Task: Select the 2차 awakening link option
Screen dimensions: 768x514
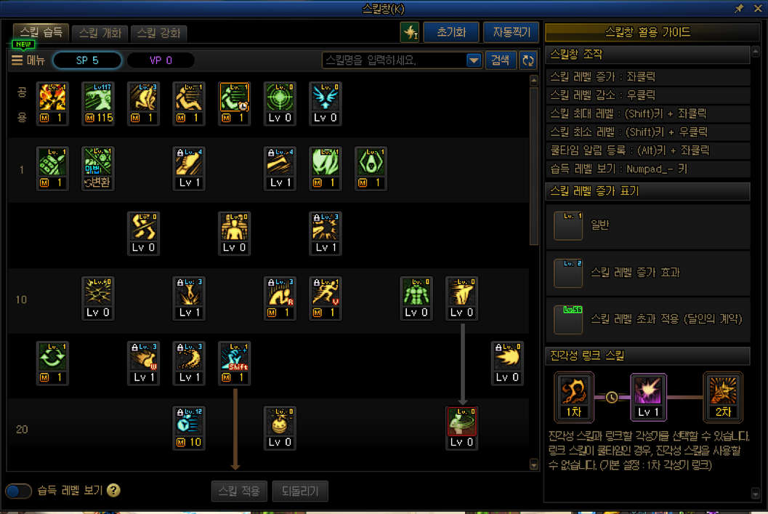Action: click(723, 397)
